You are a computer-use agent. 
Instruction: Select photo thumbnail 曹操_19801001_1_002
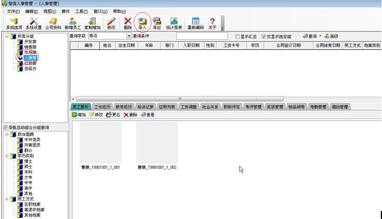[x=157, y=146]
